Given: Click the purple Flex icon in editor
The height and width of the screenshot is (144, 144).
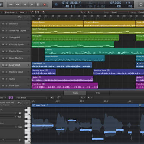Looking at the screenshot, I should pyautogui.click(x=11, y=97).
